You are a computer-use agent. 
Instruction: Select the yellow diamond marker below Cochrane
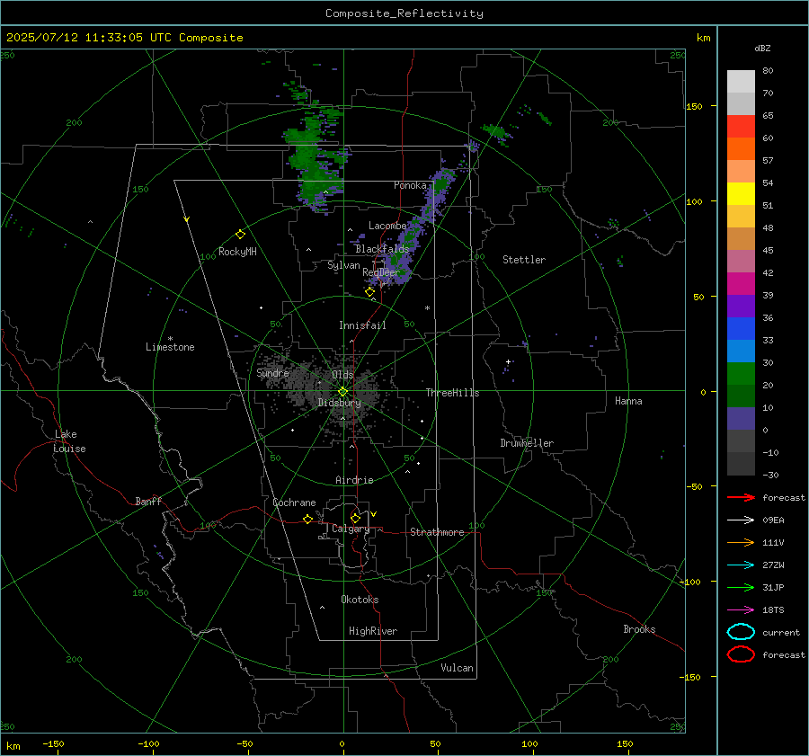307,519
